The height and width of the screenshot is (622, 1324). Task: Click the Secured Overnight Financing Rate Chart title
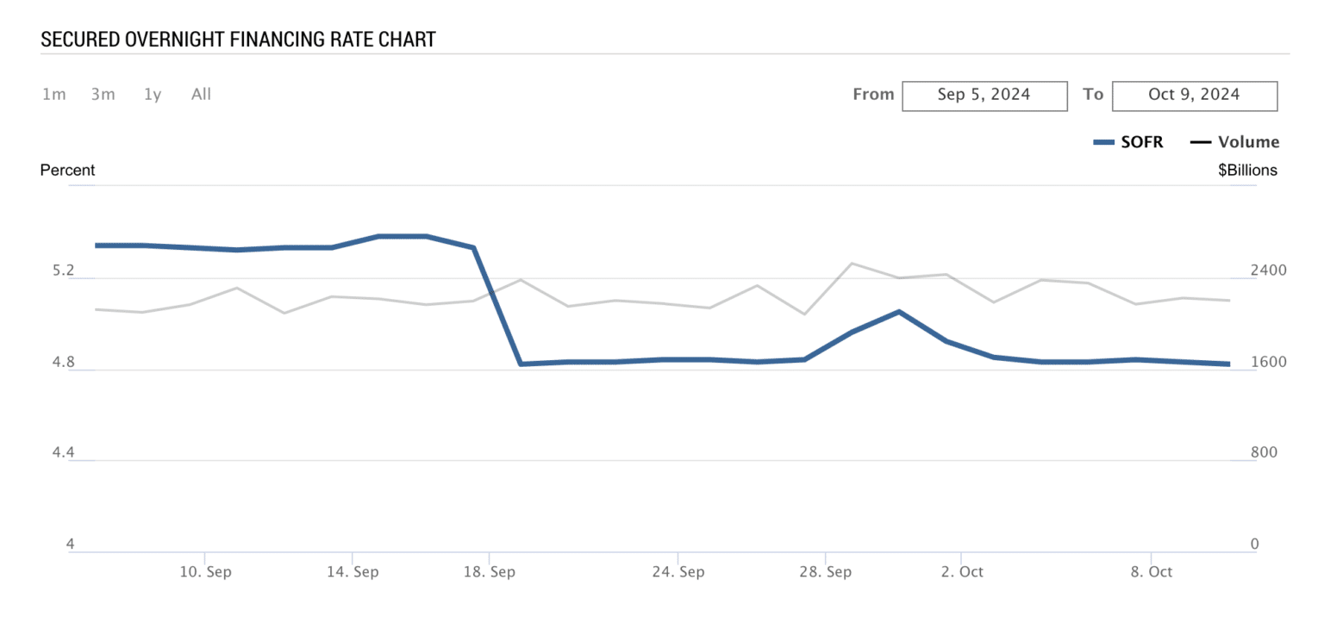point(238,40)
